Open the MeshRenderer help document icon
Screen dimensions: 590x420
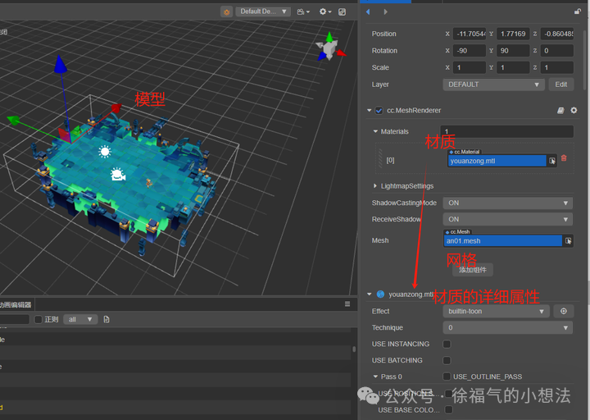click(x=560, y=111)
